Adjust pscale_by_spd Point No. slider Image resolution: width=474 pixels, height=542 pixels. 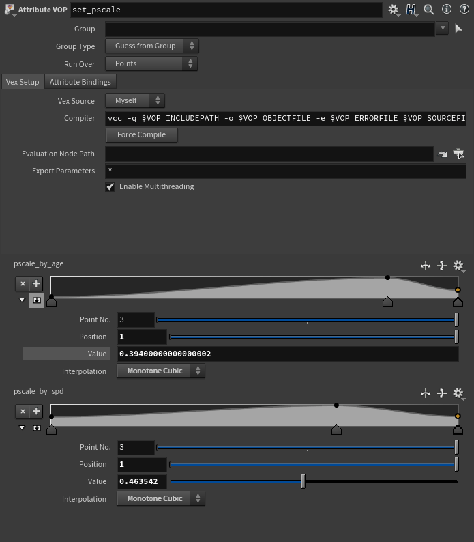tap(307, 447)
